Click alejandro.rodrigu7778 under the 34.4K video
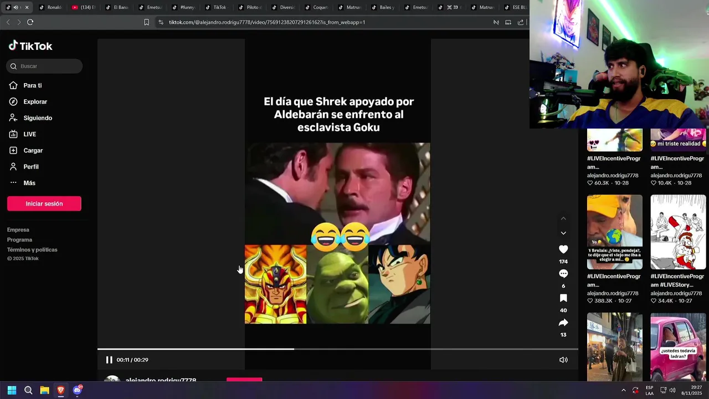Image resolution: width=709 pixels, height=399 pixels. click(x=676, y=293)
